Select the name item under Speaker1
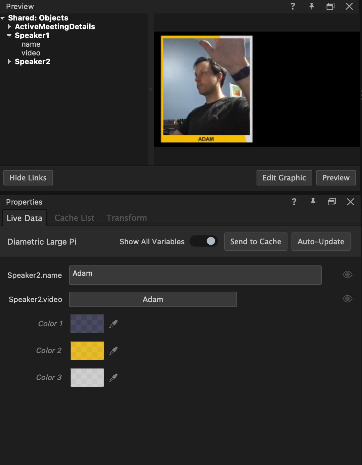362x465 pixels. [31, 44]
